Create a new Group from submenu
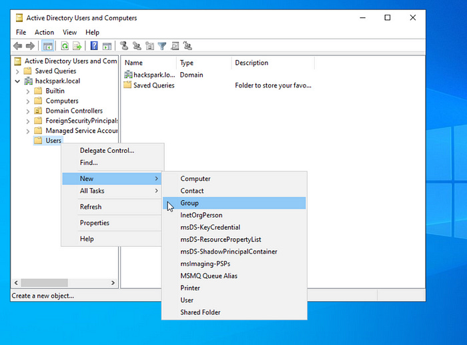Screen dimensions: 467x345 click(234, 203)
